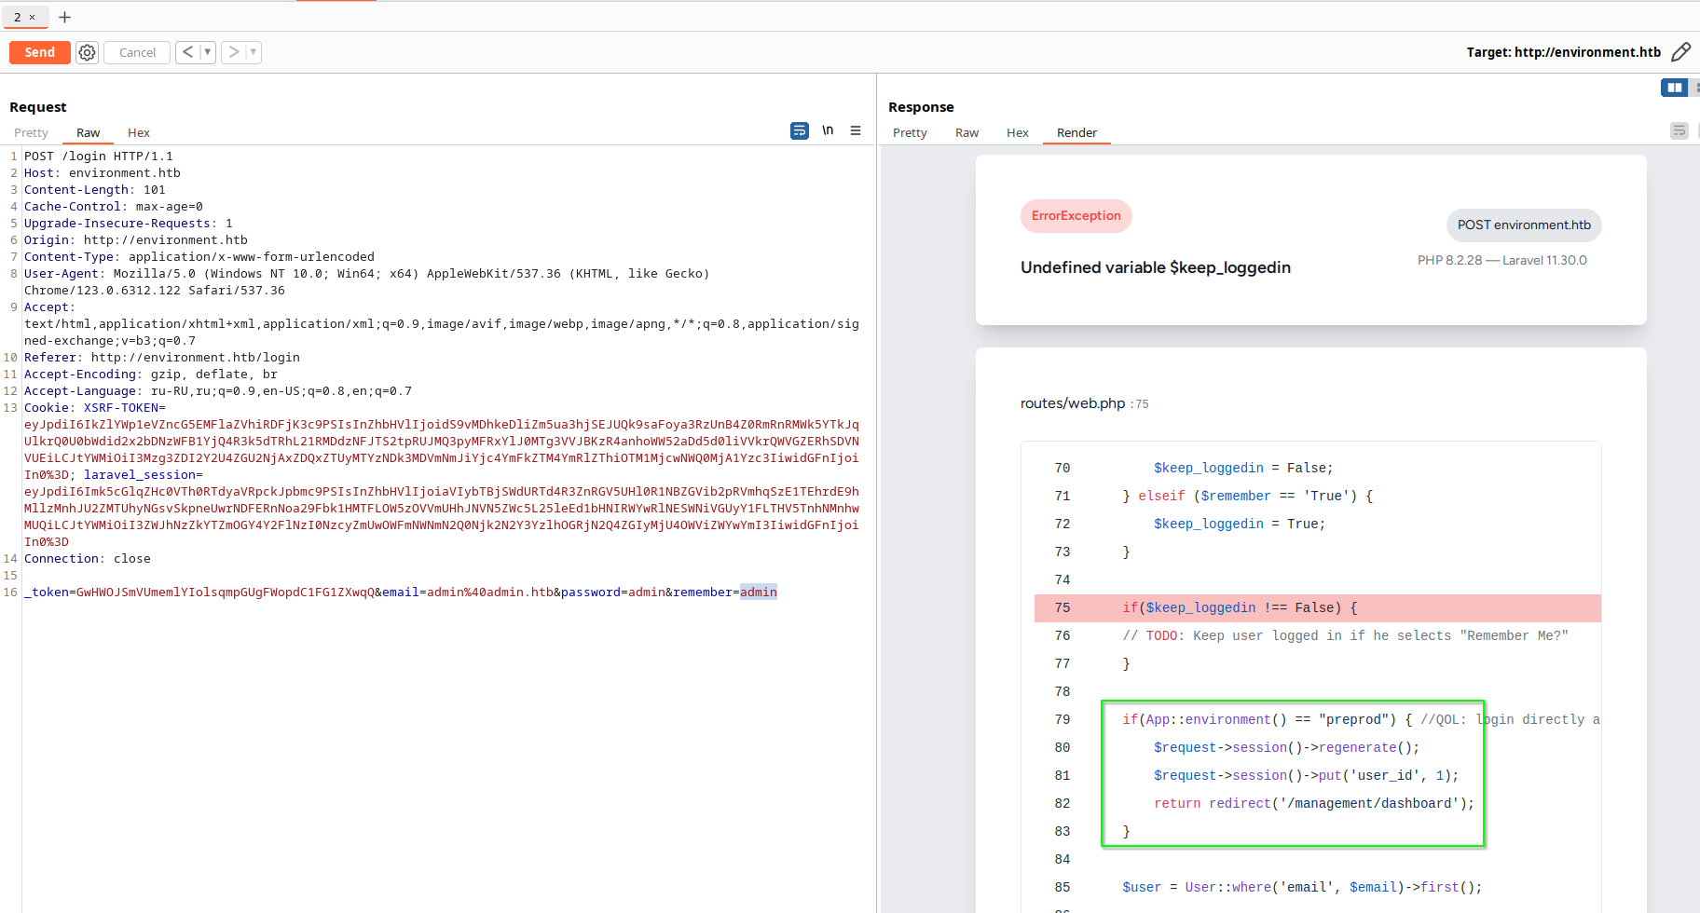Switch response view to Hex
Image resolution: width=1700 pixels, height=913 pixels.
1018,132
